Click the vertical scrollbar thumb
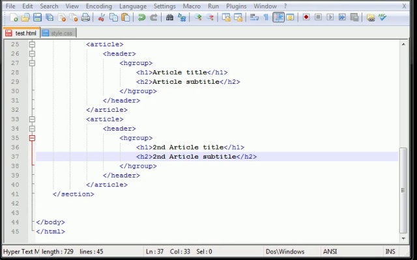The width and height of the screenshot is (417, 260). tap(403, 190)
